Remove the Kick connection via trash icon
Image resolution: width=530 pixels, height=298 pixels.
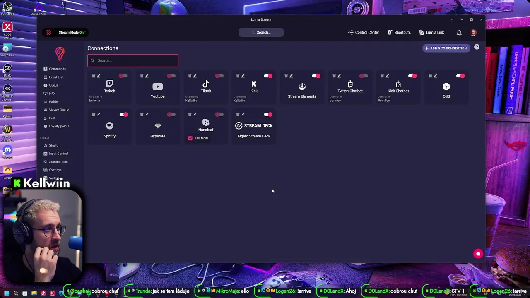pyautogui.click(x=238, y=76)
